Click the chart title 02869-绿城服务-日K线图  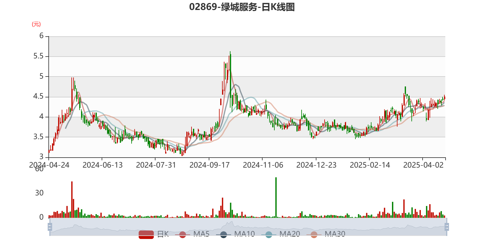pos(242,7)
